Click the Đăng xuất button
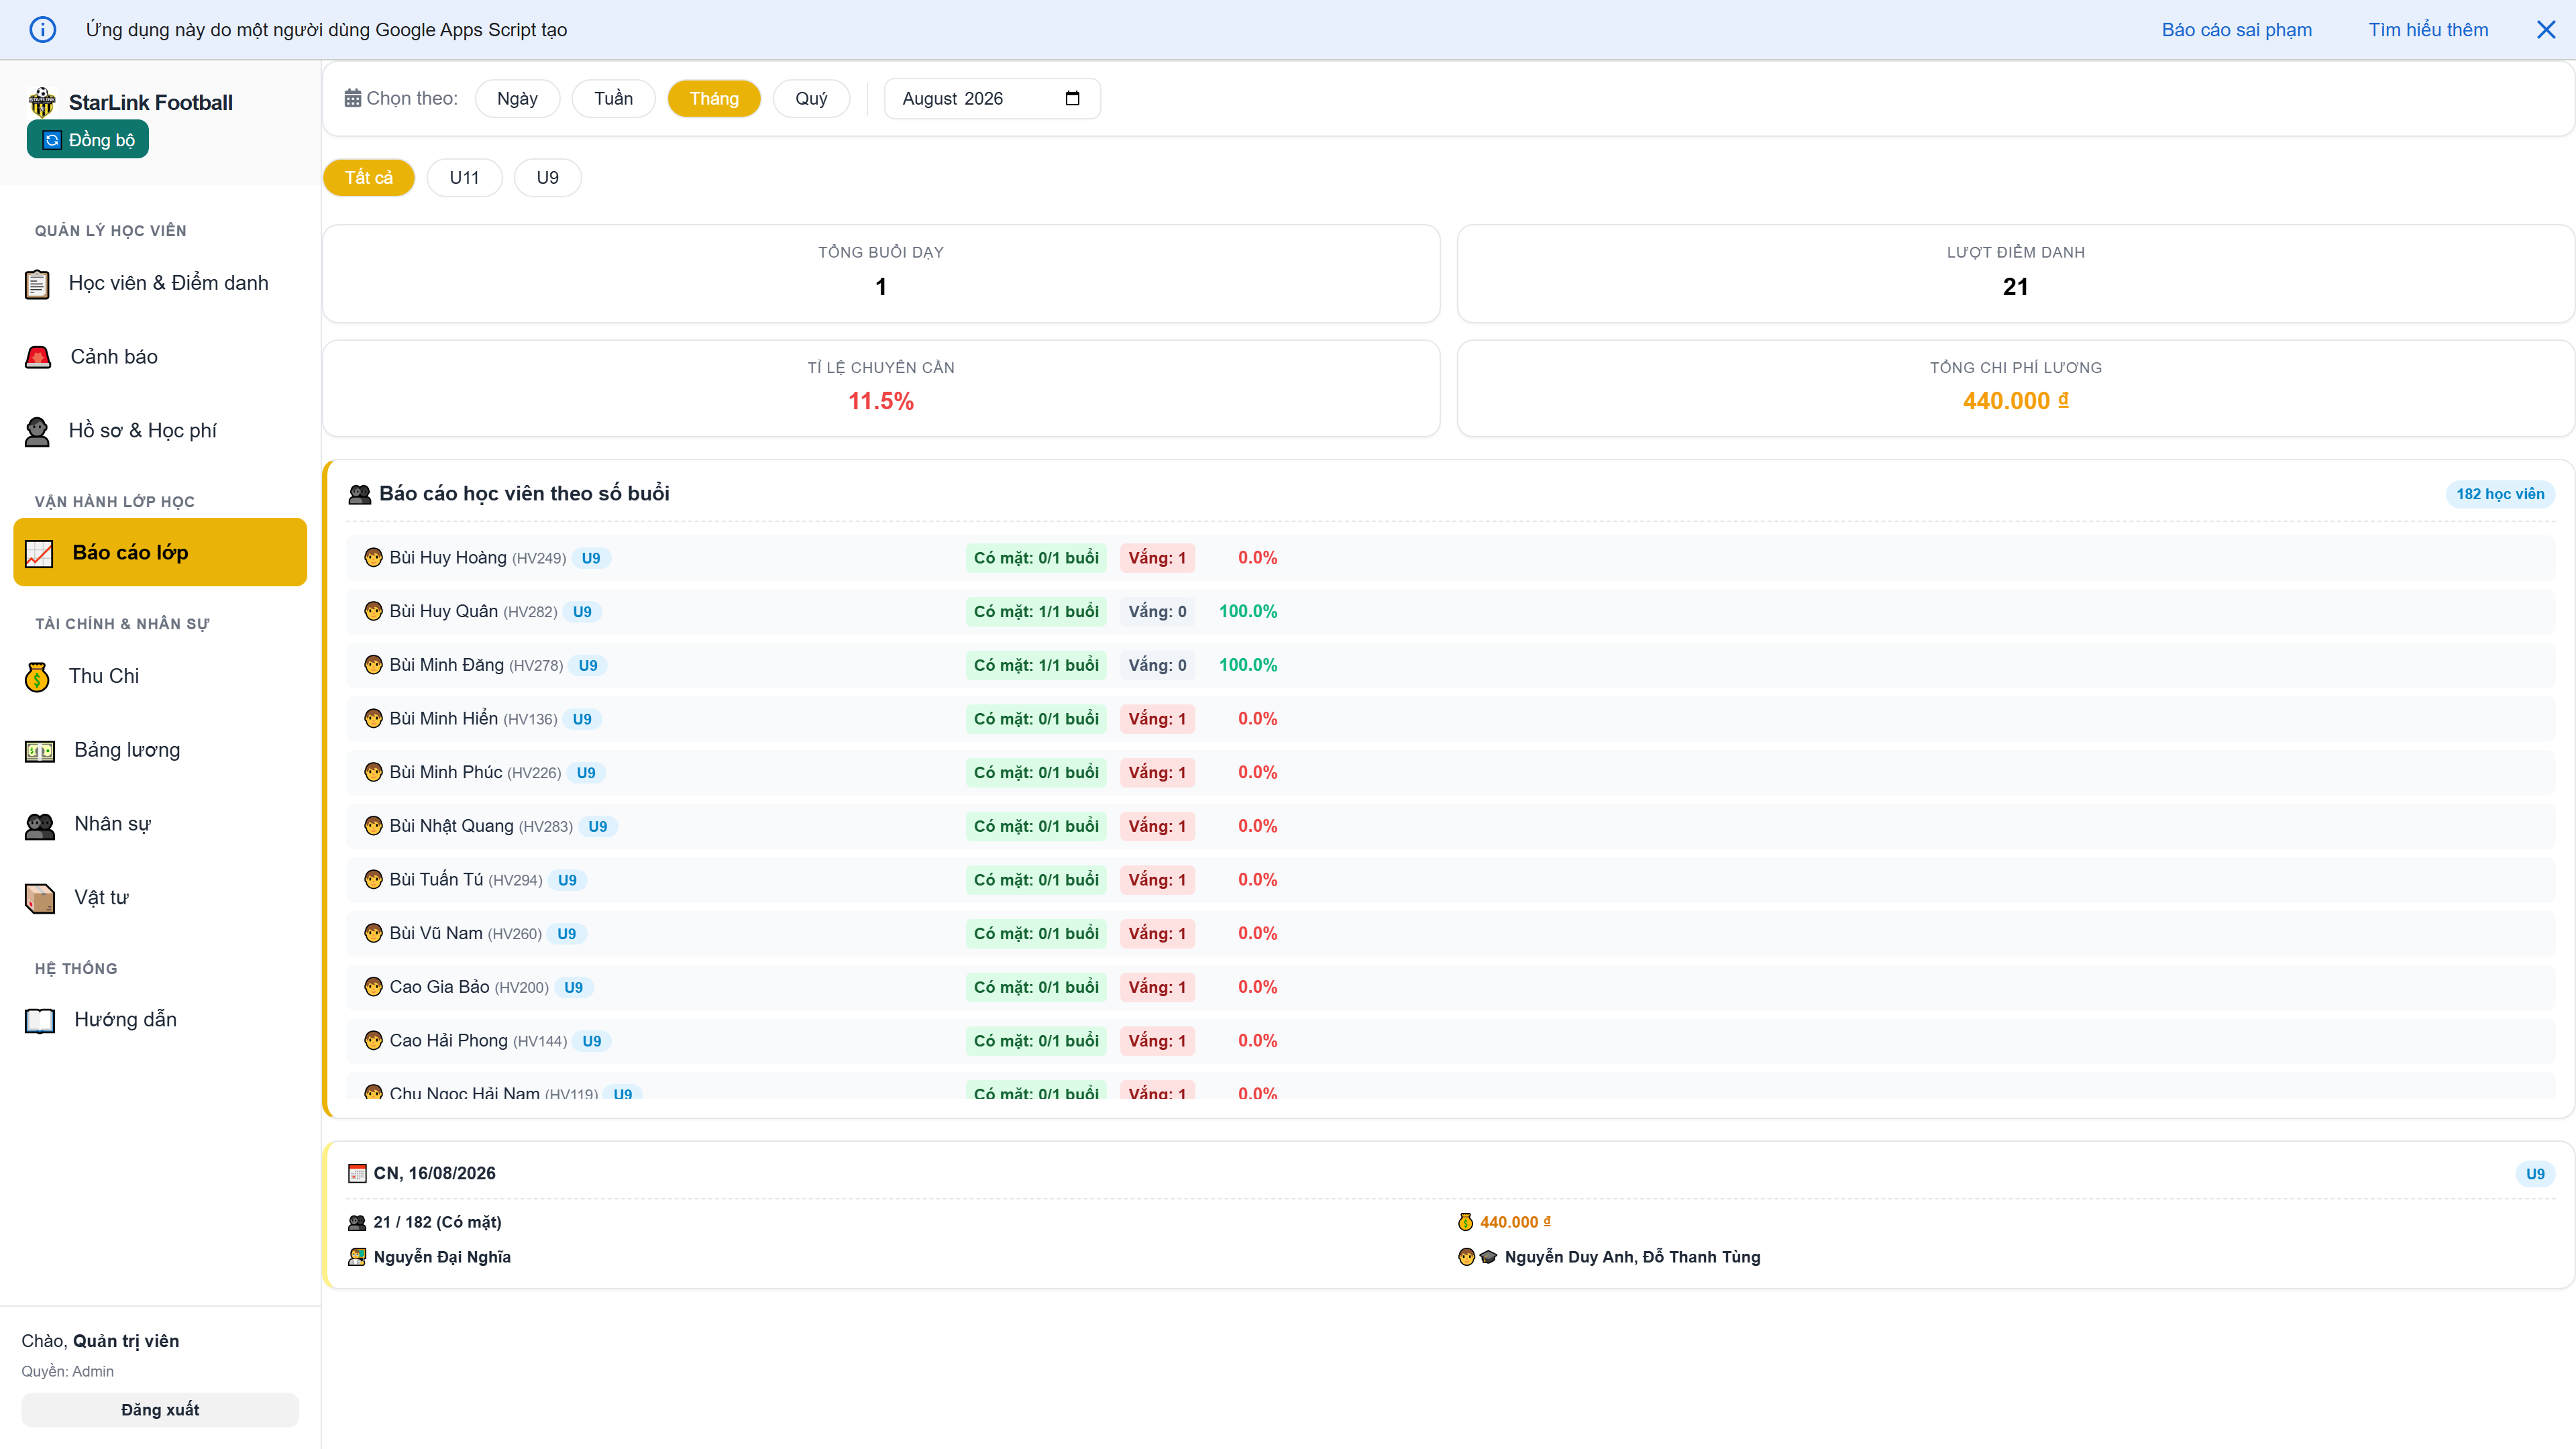The width and height of the screenshot is (2576, 1449). [160, 1410]
